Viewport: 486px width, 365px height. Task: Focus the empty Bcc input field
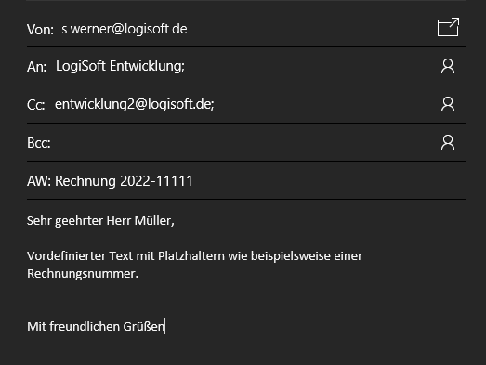click(245, 142)
